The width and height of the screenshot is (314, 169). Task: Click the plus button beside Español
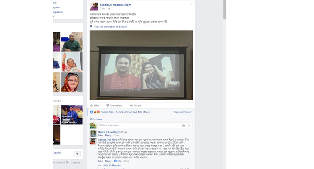click(77, 153)
